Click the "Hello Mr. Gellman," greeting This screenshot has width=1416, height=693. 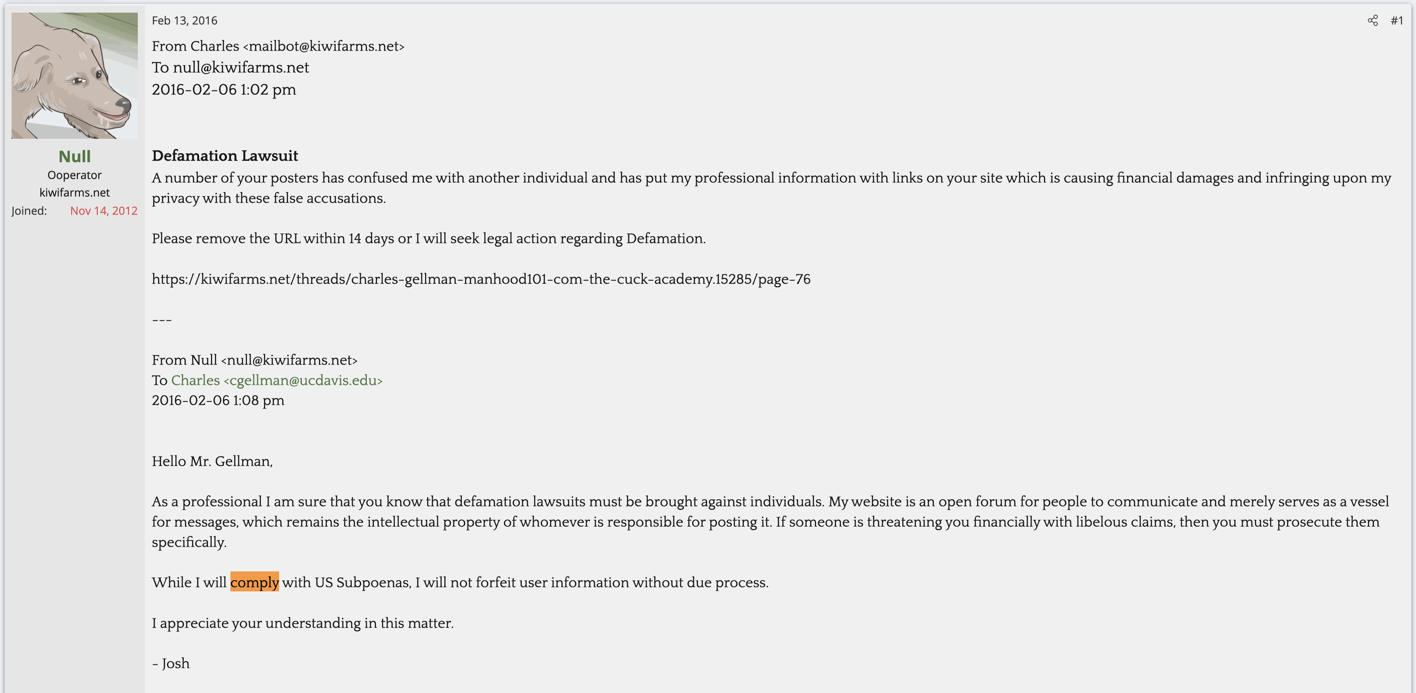click(x=212, y=461)
